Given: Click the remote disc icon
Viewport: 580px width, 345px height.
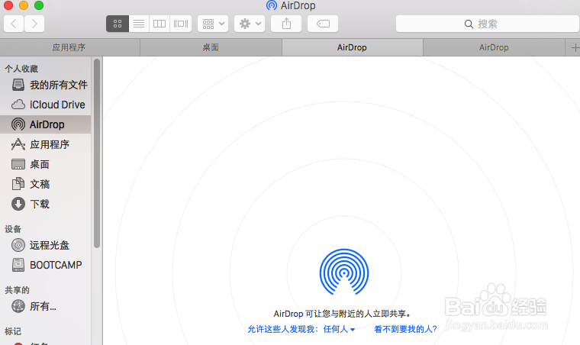Looking at the screenshot, I should coord(18,245).
